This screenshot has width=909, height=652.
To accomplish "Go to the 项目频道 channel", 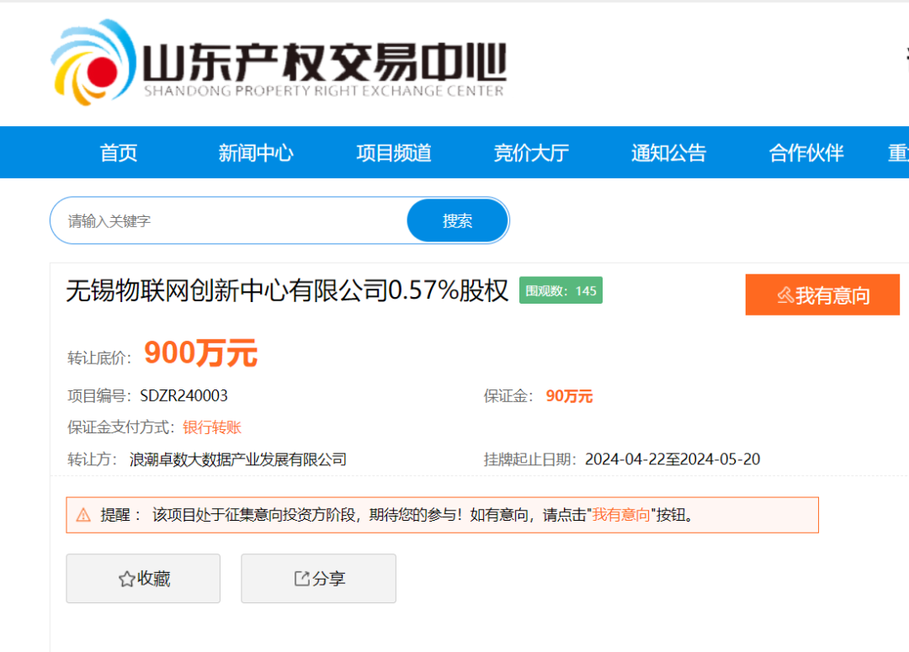I will click(393, 152).
